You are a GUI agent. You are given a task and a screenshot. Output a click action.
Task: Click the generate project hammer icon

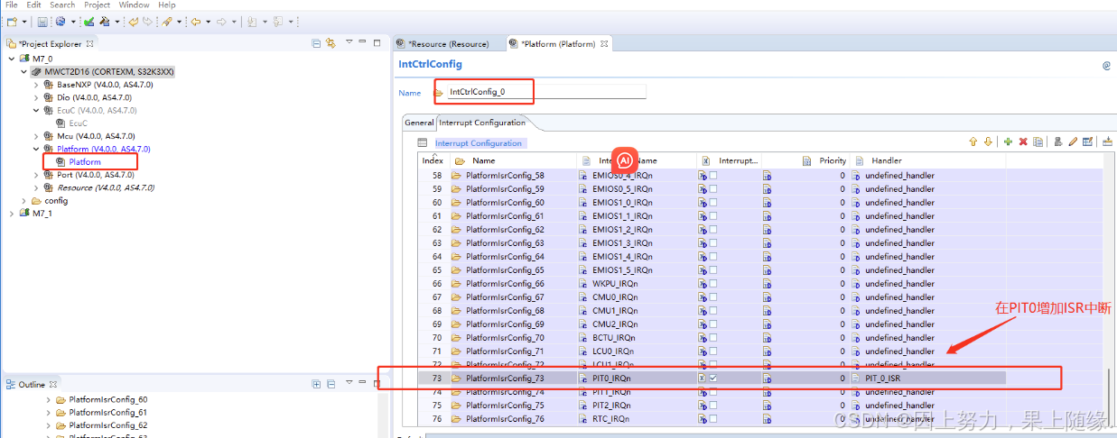(106, 21)
